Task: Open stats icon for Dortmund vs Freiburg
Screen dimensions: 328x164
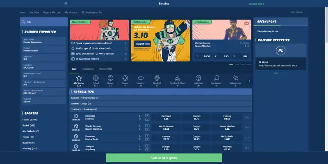Action: (147, 115)
